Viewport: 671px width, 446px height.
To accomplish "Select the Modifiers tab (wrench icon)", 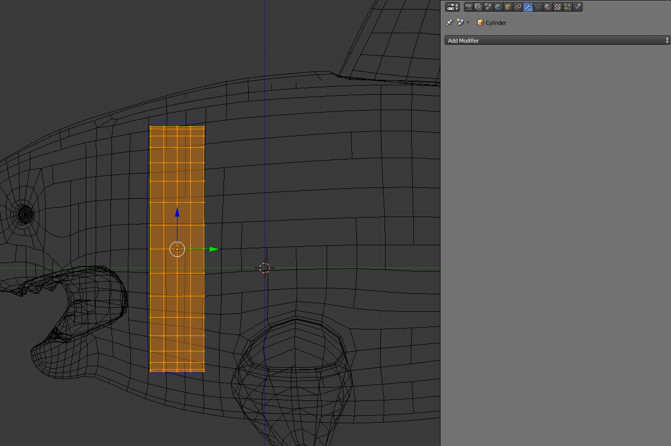I will [528, 7].
